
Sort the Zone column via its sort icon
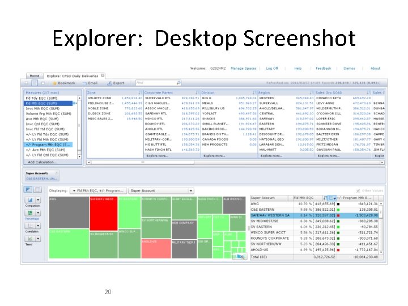pos(141,92)
